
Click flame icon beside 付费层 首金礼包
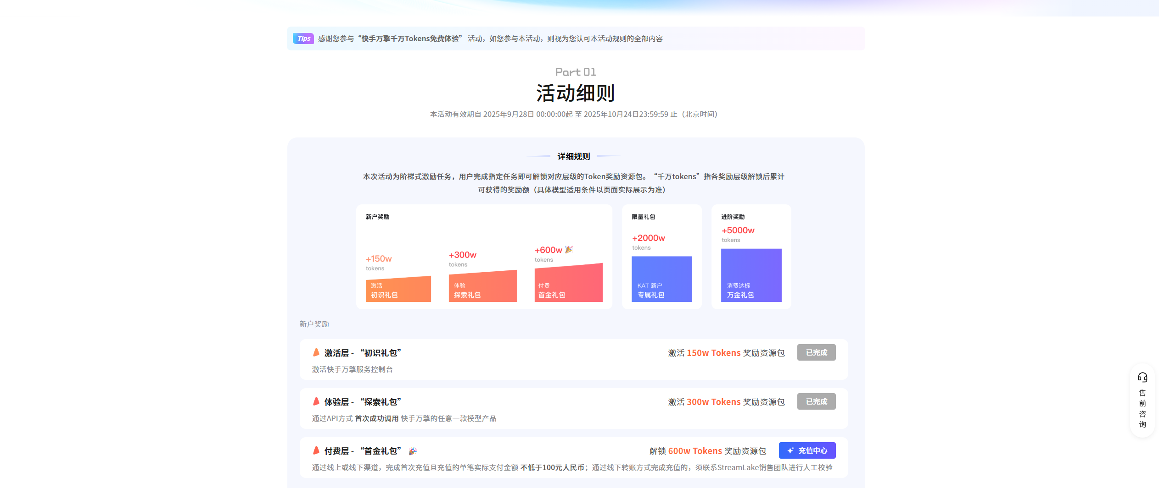pyautogui.click(x=316, y=450)
